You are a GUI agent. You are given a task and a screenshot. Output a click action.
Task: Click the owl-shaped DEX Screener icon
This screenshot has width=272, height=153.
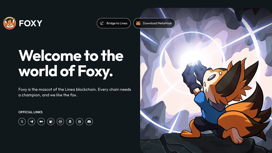(x=70, y=122)
